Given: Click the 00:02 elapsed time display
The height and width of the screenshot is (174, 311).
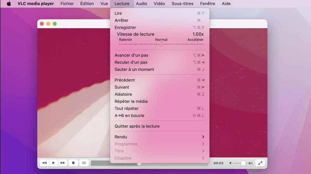Looking at the screenshot, I should pos(218,163).
